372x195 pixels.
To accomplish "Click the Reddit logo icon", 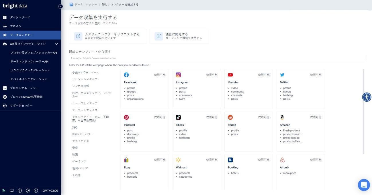I will [x=230, y=117].
